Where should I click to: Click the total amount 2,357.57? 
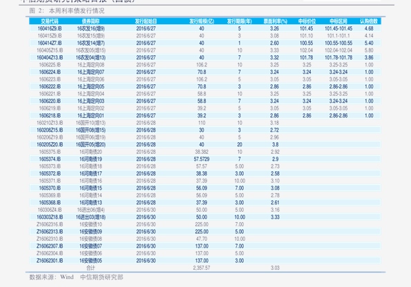[202, 268]
